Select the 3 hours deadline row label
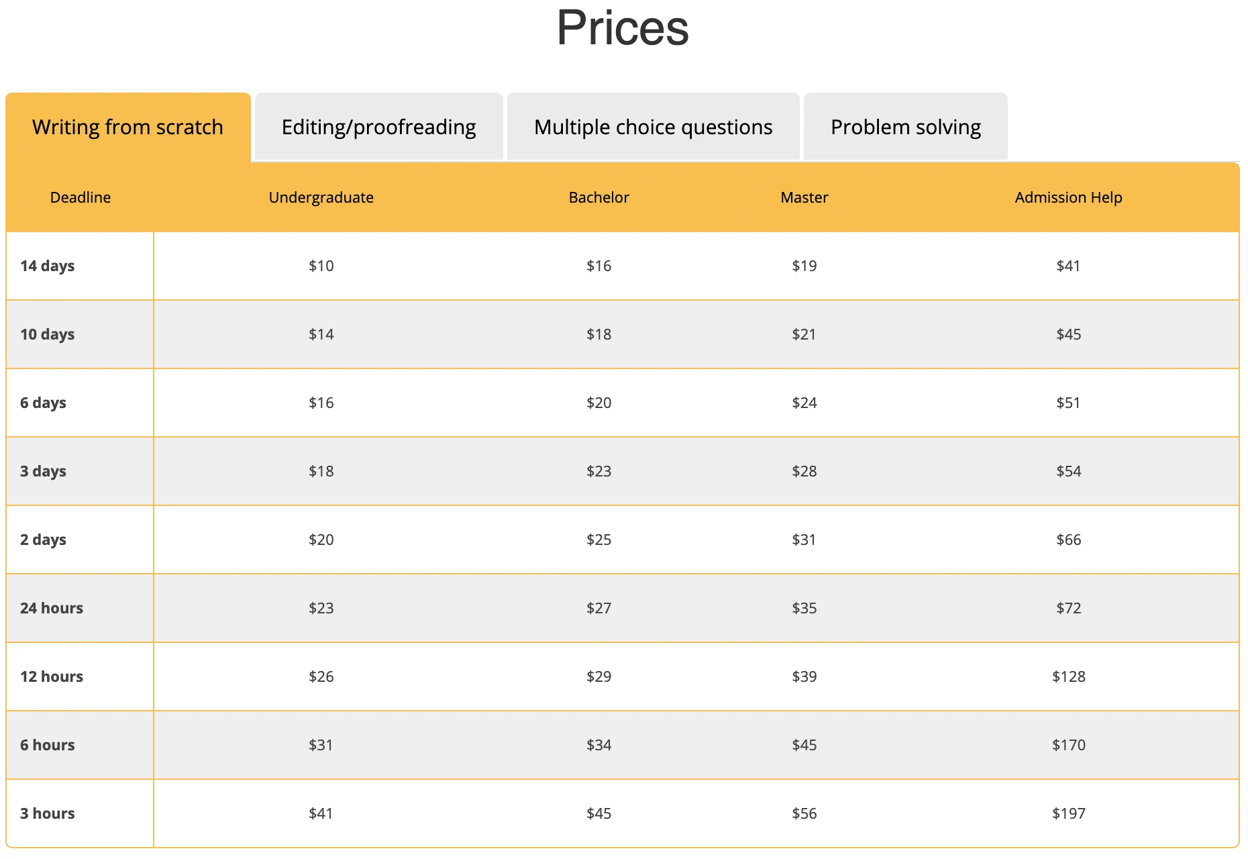This screenshot has width=1248, height=859. 47,813
